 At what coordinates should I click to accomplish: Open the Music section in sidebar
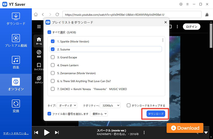(x=16, y=62)
